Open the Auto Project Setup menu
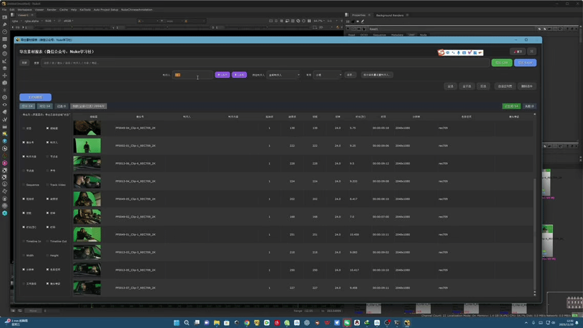This screenshot has width=583, height=328. point(106,10)
